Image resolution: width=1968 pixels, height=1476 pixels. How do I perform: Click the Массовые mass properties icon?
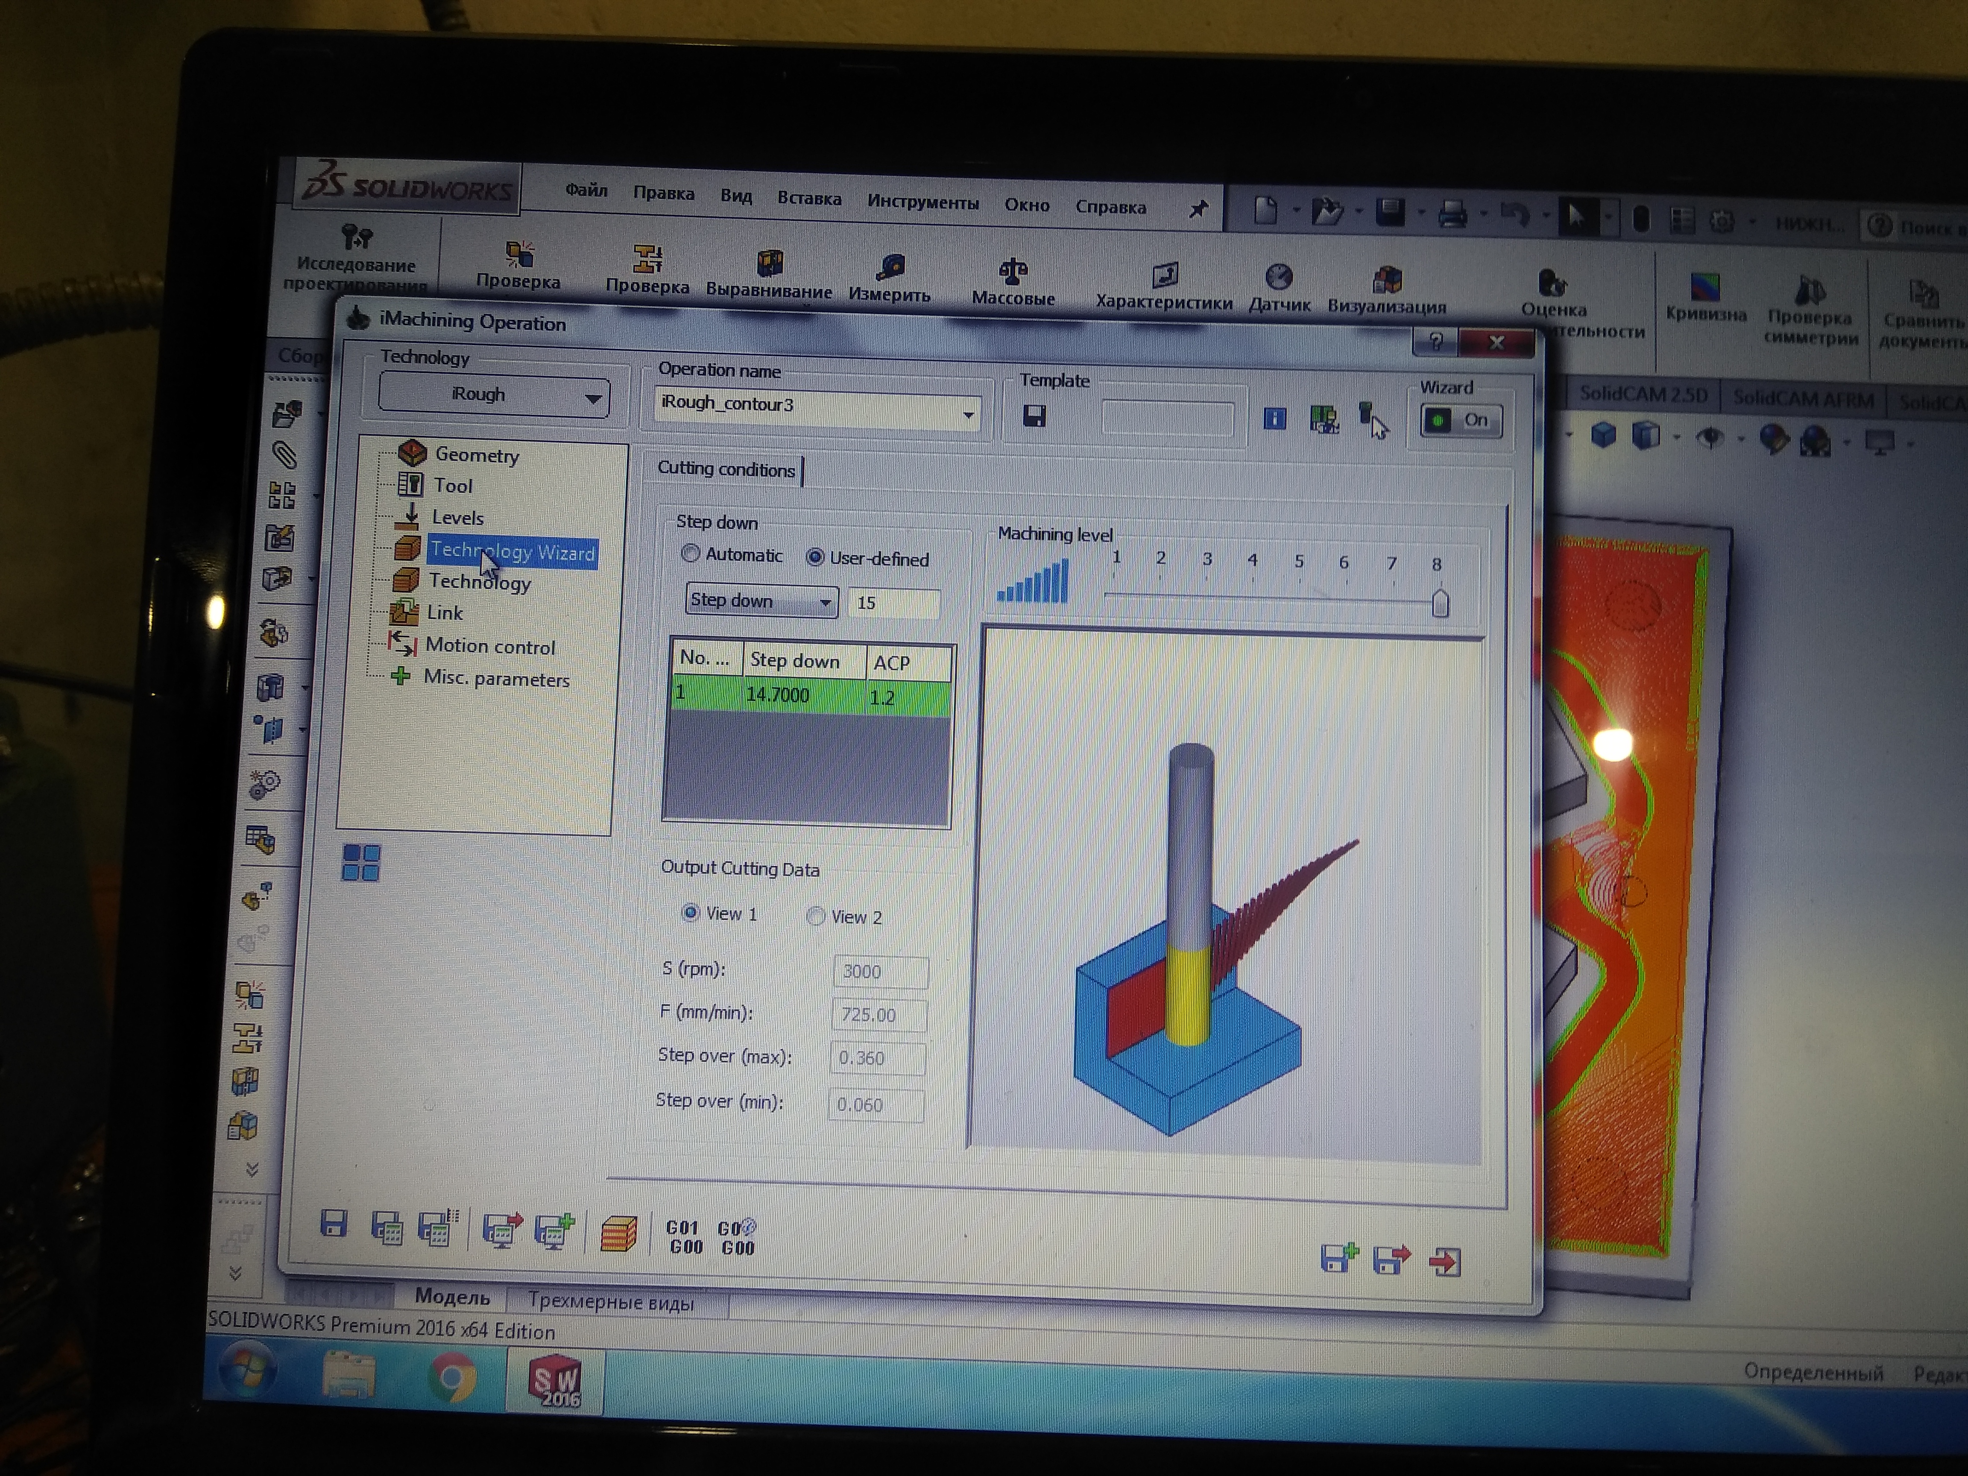[x=1013, y=270]
